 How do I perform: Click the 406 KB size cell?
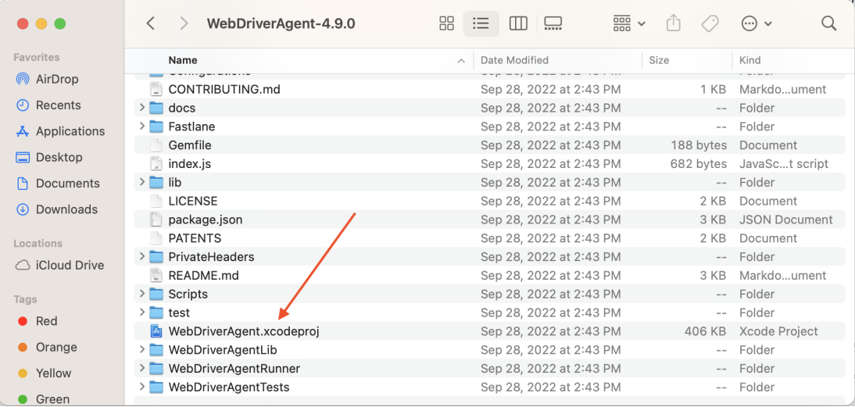click(x=704, y=331)
